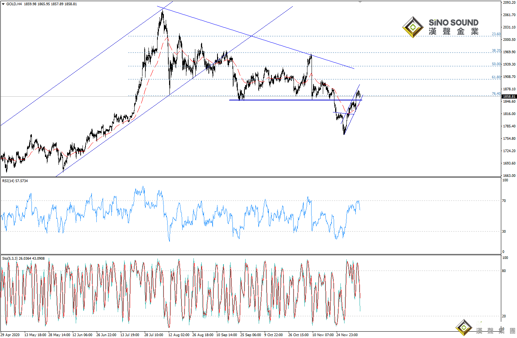Click the small triangle before GOLD,H4 title
This screenshot has width=517, height=338.
(3, 4)
